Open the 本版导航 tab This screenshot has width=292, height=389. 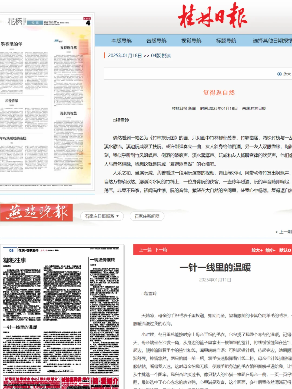coord(122,41)
